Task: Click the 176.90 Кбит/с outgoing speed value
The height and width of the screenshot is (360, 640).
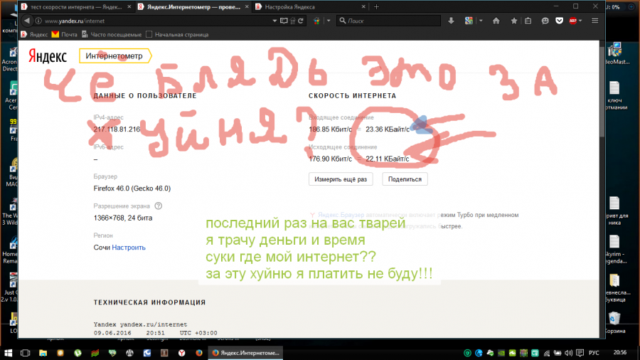Action: point(330,159)
